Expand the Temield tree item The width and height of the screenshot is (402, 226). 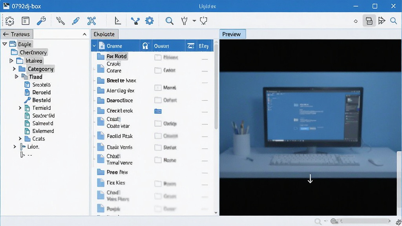[20, 108]
